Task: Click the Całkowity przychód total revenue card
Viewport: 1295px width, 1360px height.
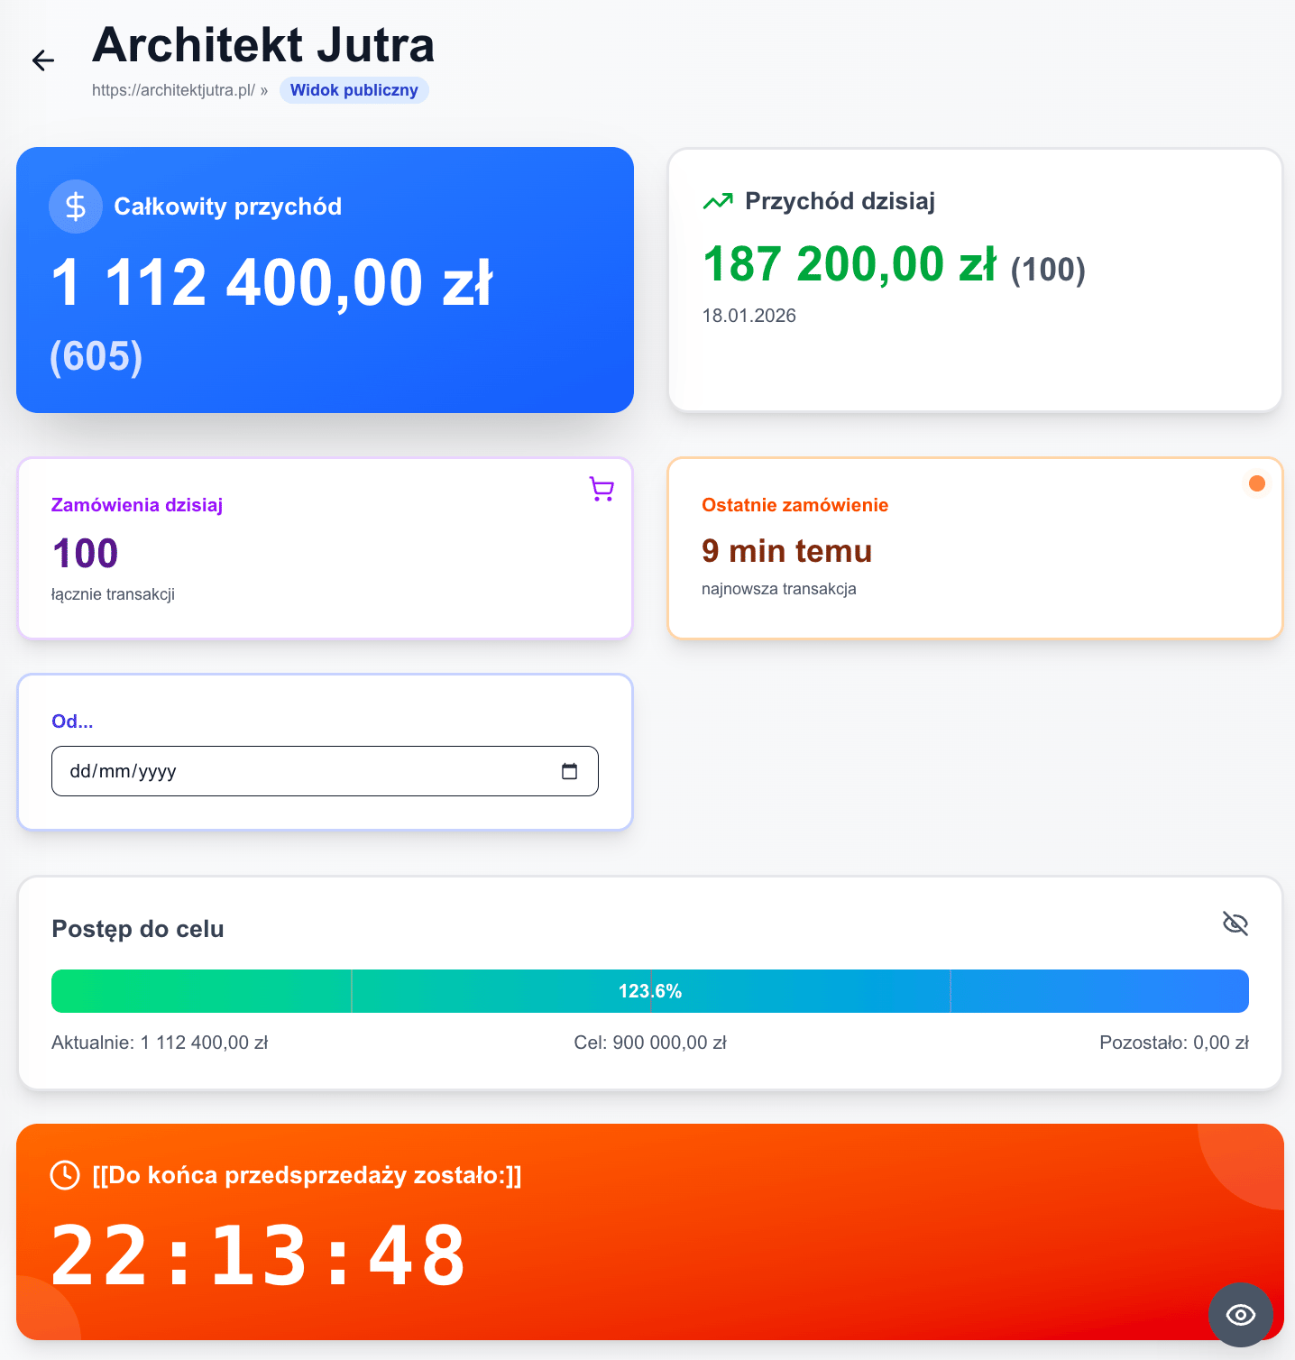Action: (x=325, y=280)
